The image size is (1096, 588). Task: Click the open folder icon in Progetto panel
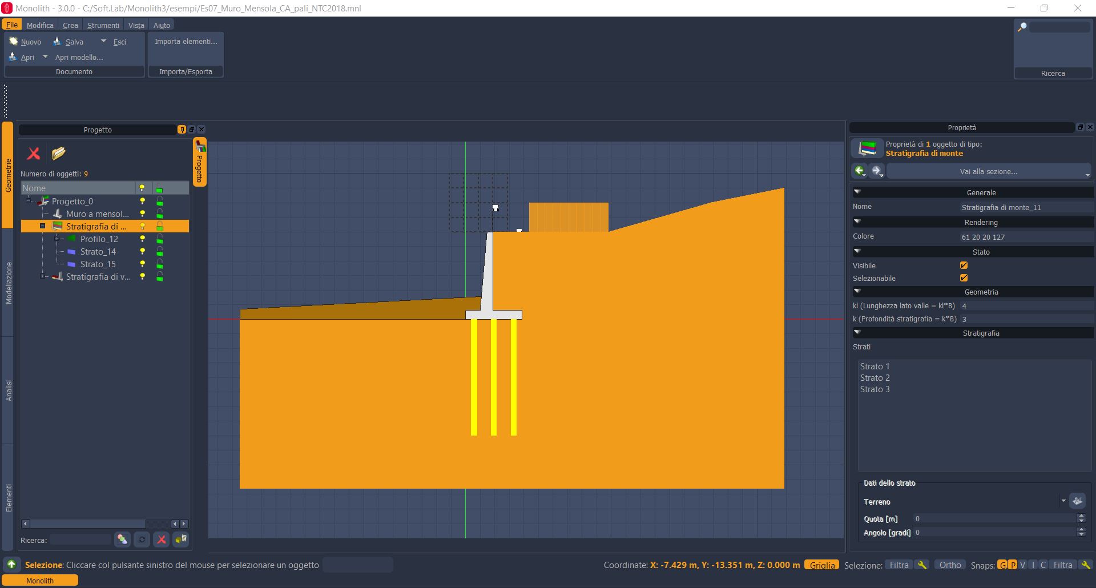pos(58,153)
